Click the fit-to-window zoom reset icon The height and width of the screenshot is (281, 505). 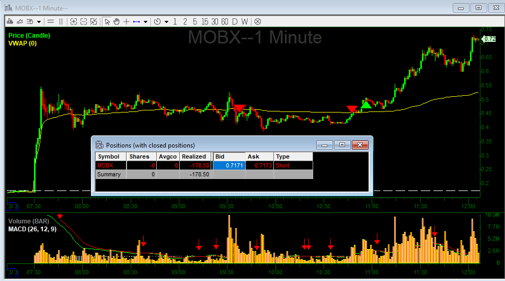point(94,21)
